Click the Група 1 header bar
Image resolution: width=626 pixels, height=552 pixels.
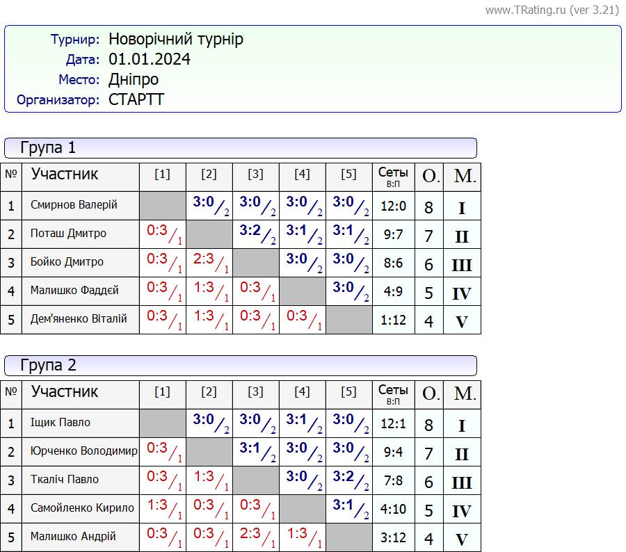241,148
